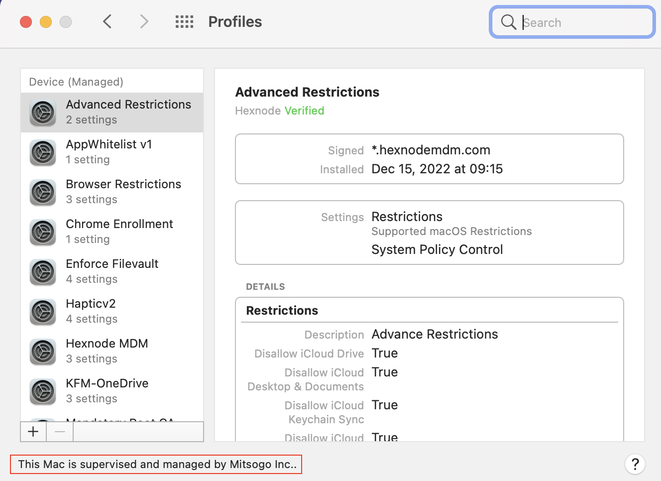Image resolution: width=661 pixels, height=481 pixels.
Task: Click Disallow iCloud Desktop & Documents label
Action: [306, 379]
